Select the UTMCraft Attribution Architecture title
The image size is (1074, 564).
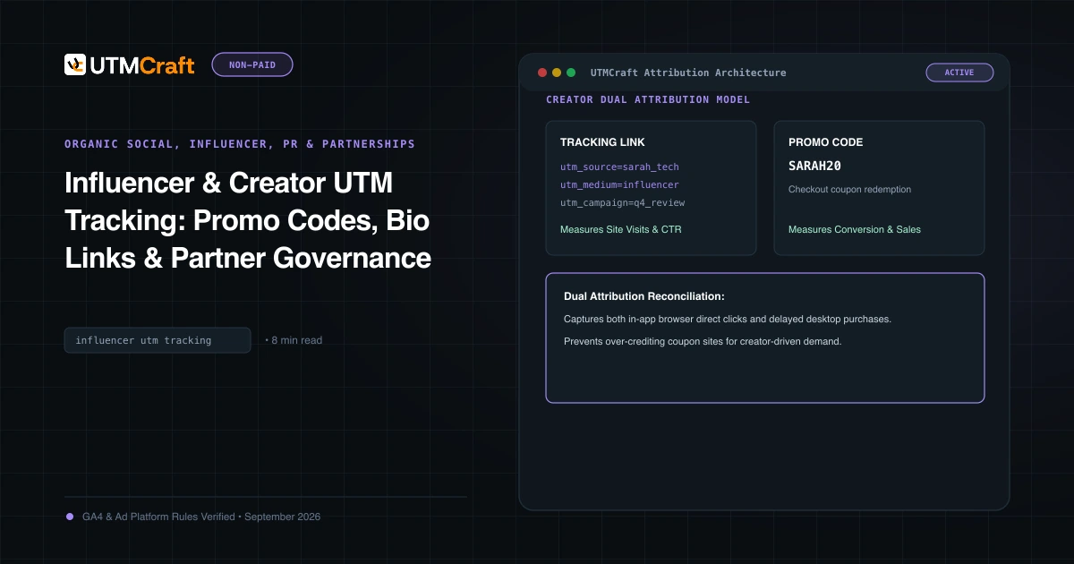[x=688, y=73]
